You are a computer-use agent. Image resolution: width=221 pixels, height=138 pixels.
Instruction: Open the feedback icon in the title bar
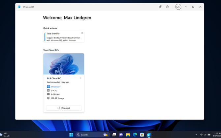point(160,7)
